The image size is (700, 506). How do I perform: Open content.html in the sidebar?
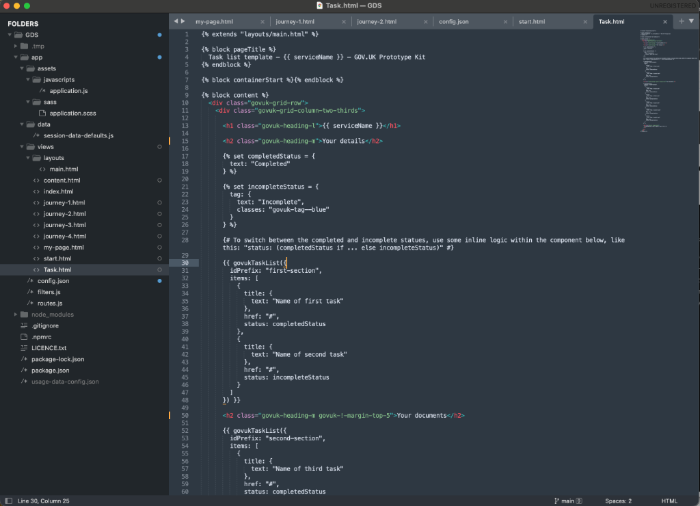[62, 180]
